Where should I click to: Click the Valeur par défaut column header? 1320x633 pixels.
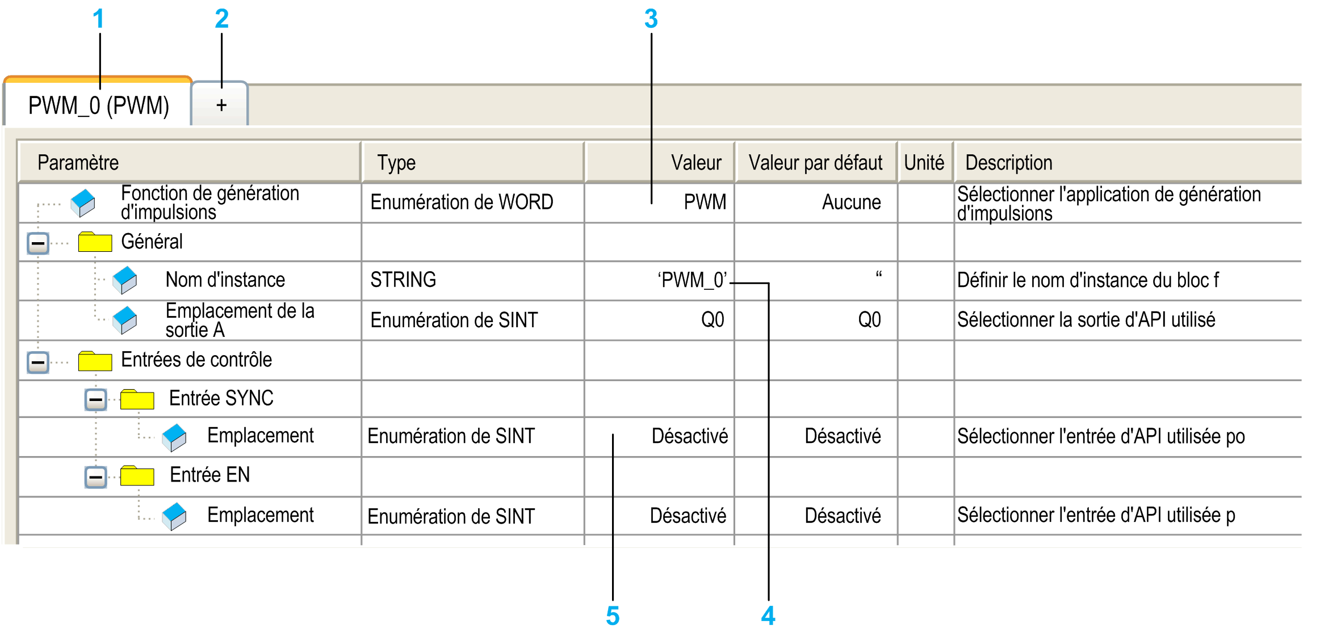point(816,163)
